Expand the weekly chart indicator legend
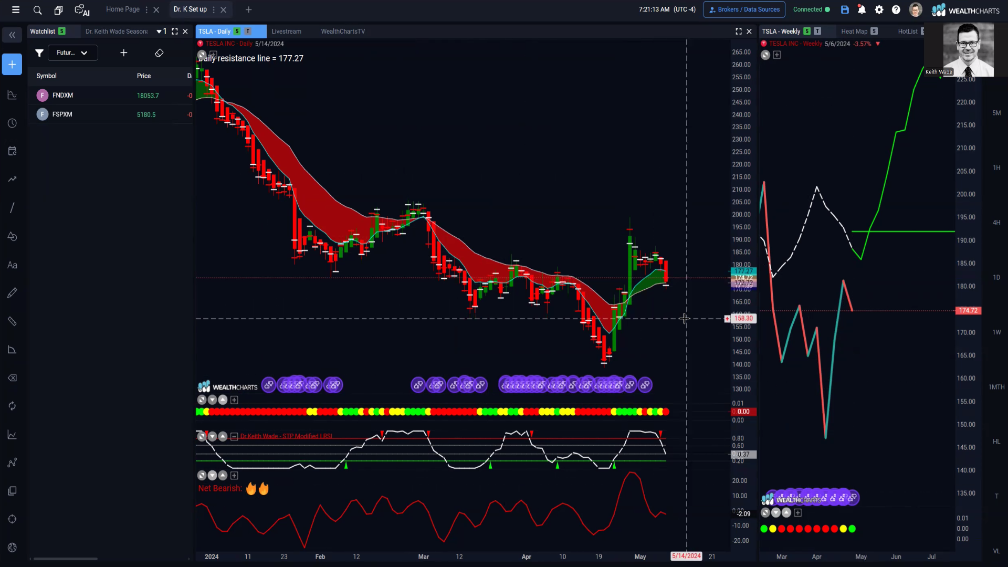 777,55
